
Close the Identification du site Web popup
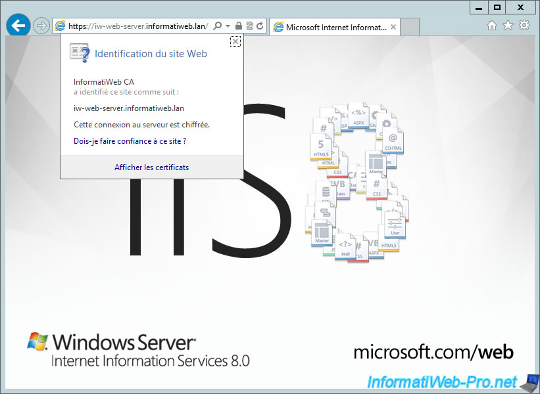(x=235, y=41)
